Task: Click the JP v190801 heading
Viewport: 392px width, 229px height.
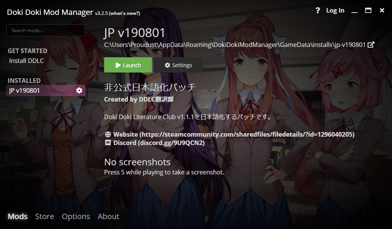Action: pyautogui.click(x=135, y=33)
